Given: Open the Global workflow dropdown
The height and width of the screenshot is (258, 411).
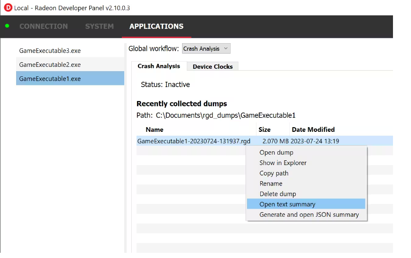Looking at the screenshot, I should click(206, 48).
